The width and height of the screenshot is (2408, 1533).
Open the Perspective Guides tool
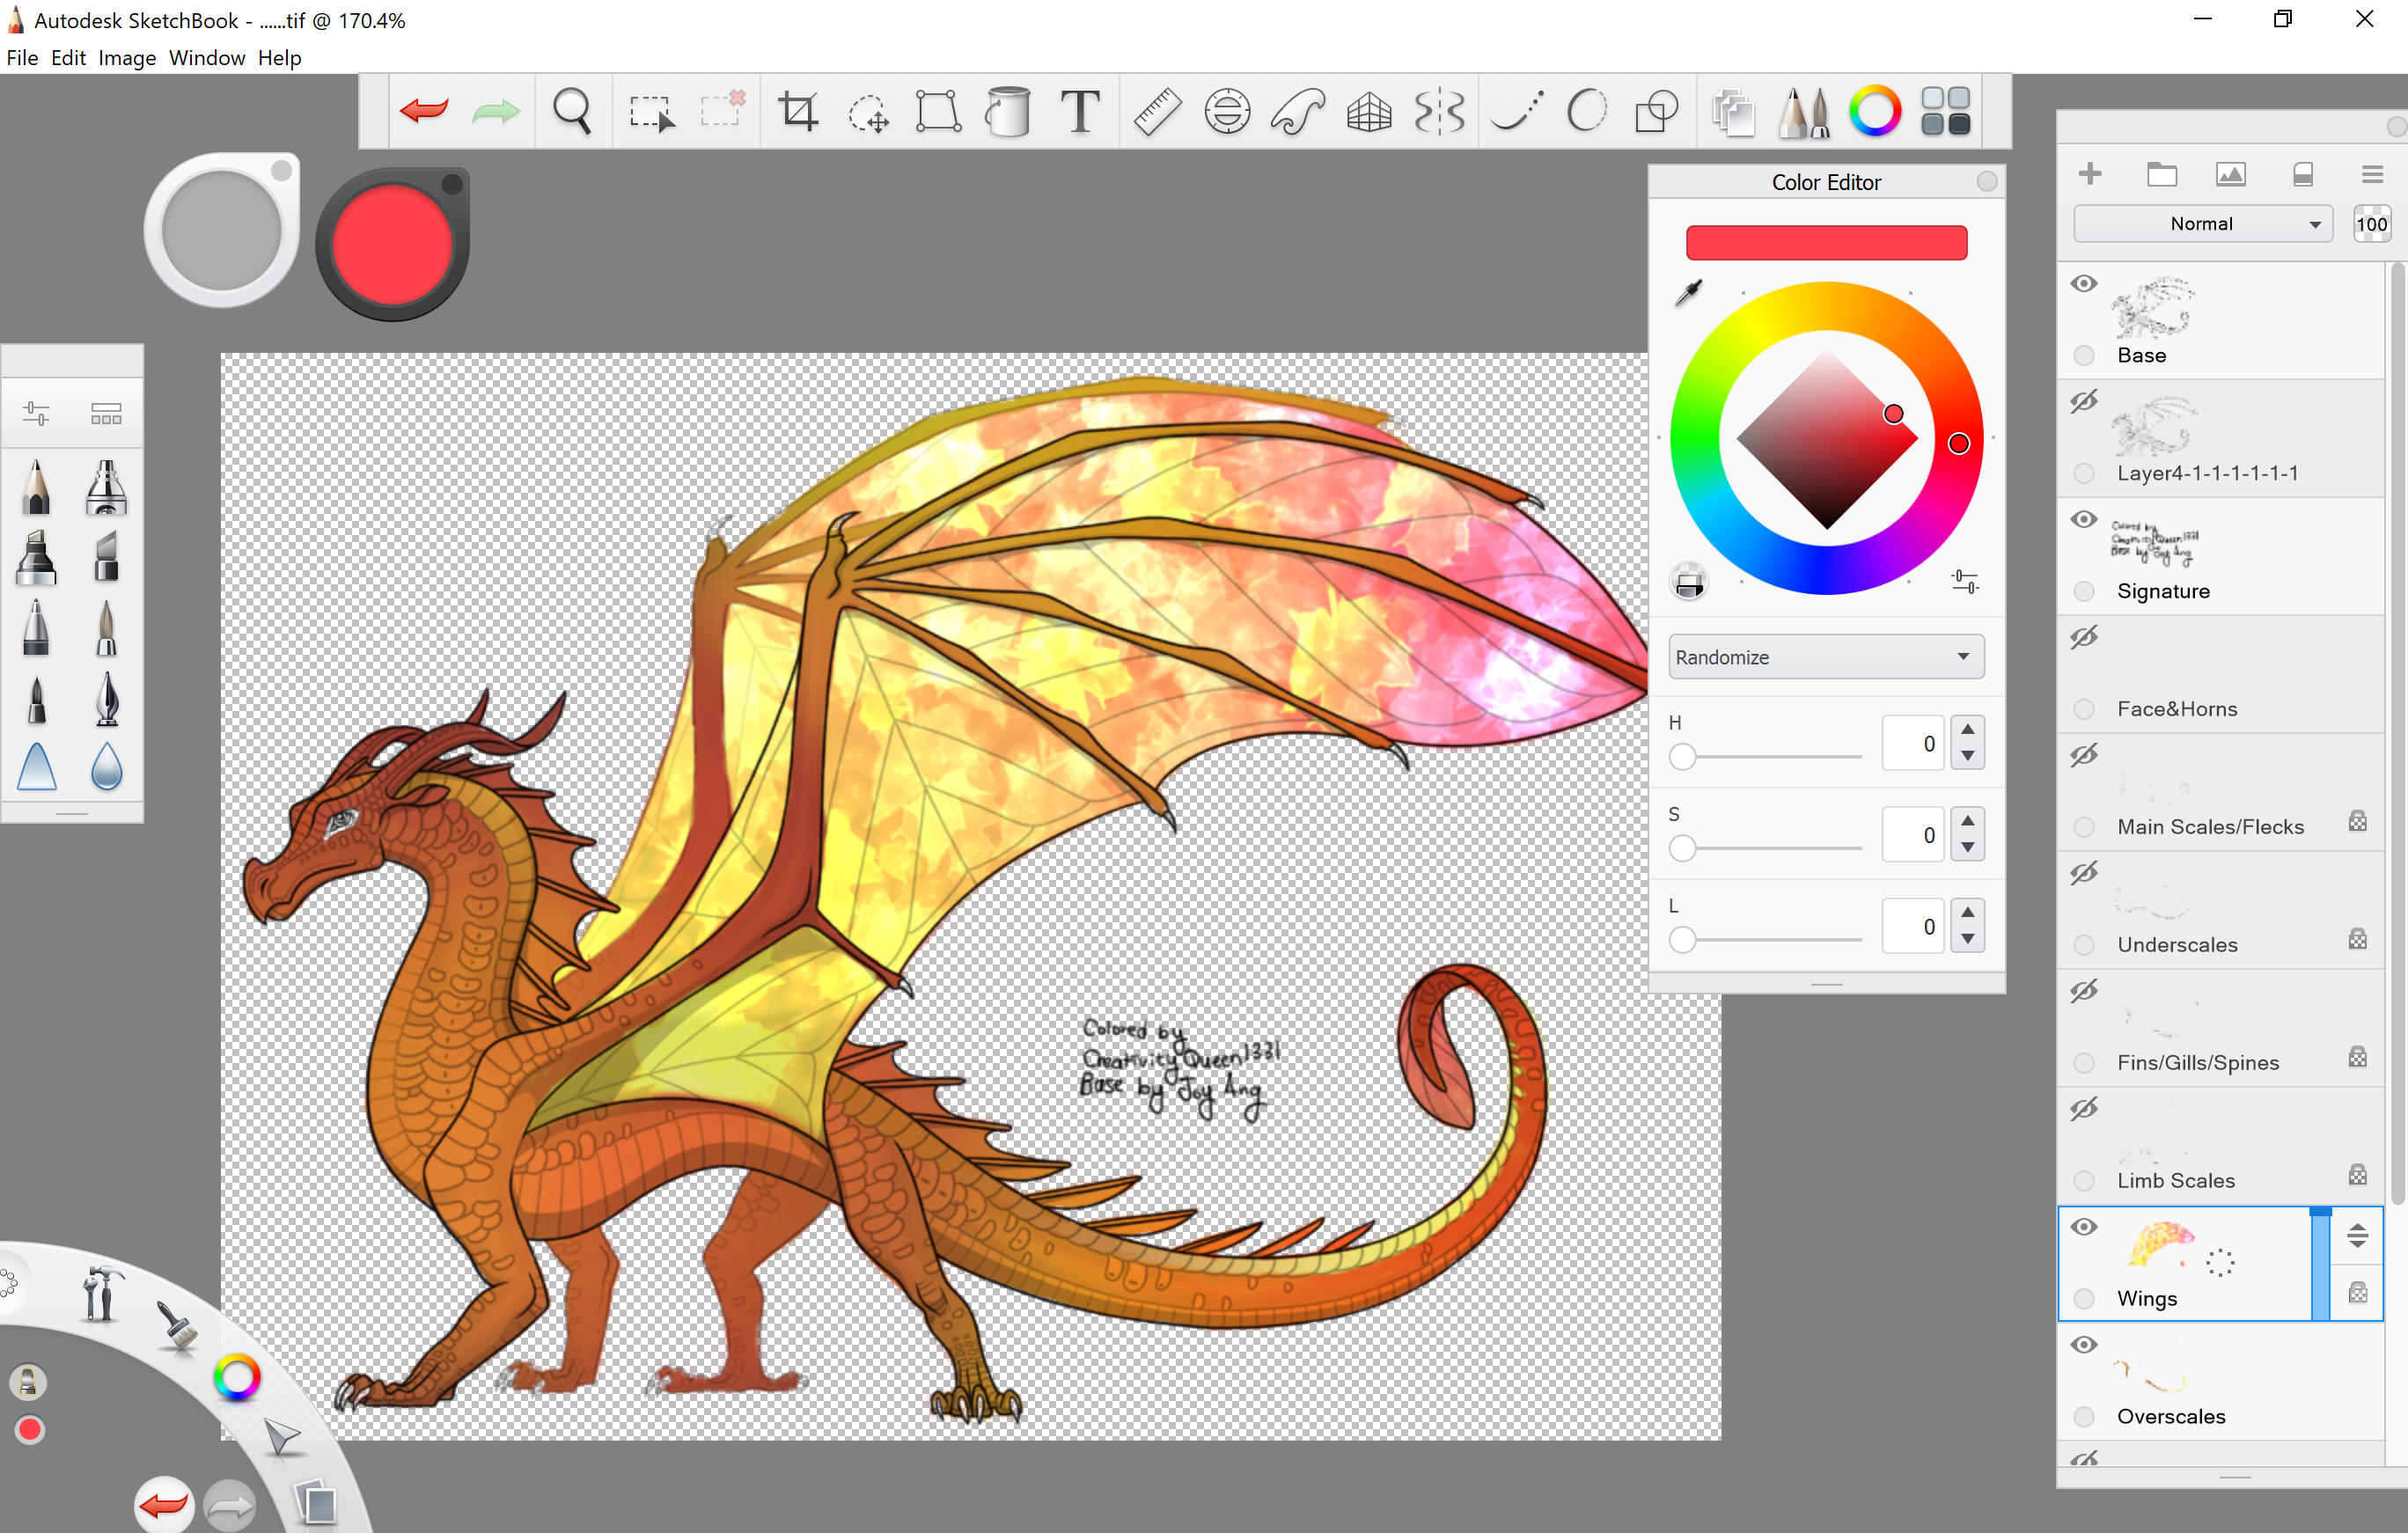(1368, 110)
